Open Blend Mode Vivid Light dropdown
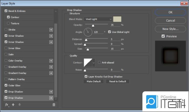189x112 pixels. [x=98, y=19]
